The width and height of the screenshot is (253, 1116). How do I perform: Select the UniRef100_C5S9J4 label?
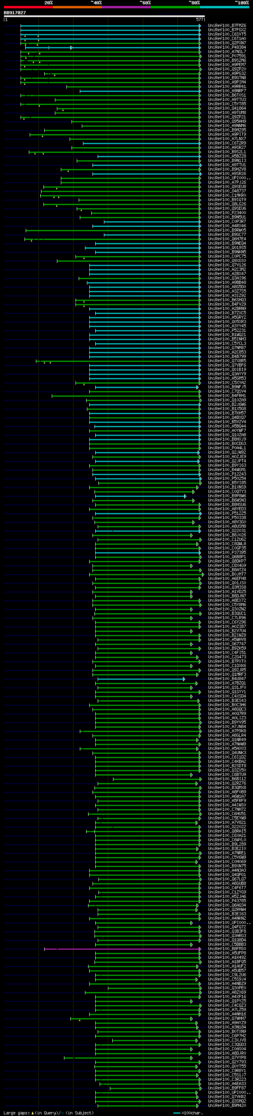pos(227,979)
